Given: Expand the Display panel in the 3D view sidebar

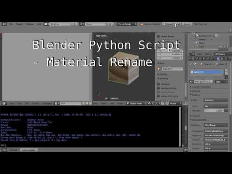Looking at the screenshot, I should tap(162, 74).
